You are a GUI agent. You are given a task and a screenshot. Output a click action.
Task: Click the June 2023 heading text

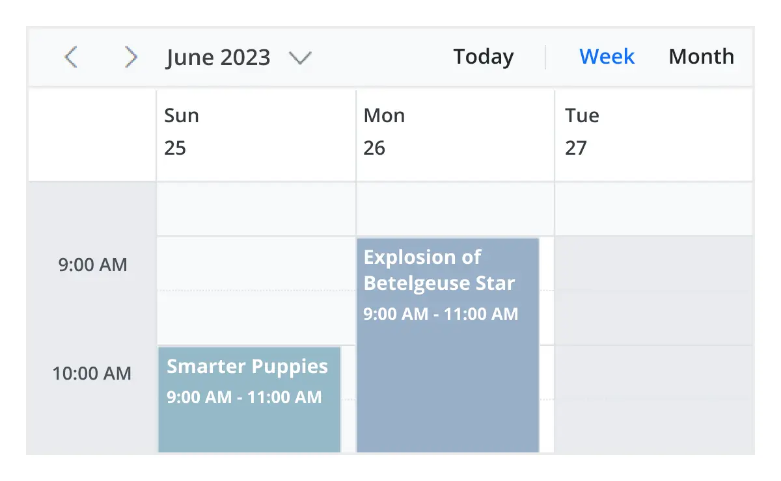point(218,57)
